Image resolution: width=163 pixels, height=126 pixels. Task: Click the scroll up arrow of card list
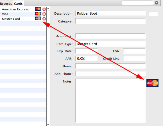[x=48, y=8]
